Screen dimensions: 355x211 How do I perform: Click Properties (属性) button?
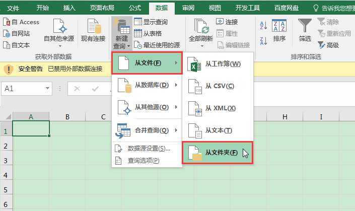click(x=227, y=34)
